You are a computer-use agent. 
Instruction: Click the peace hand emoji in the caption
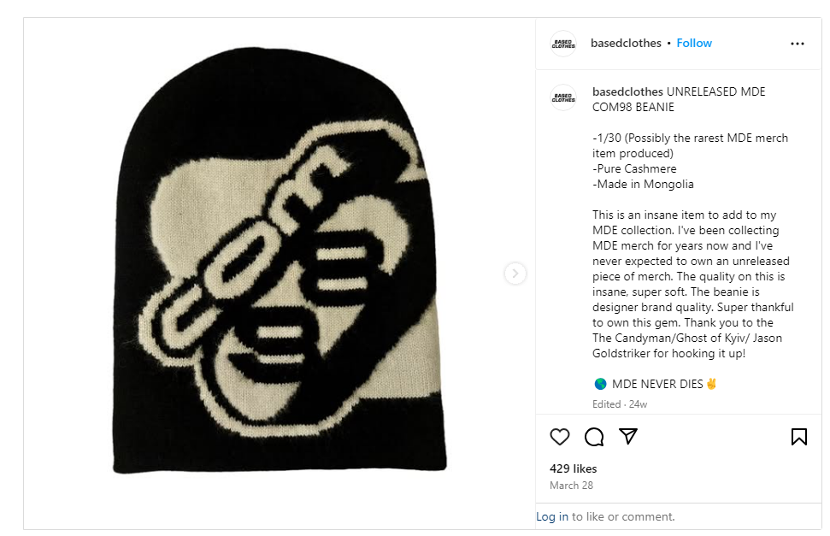711,384
